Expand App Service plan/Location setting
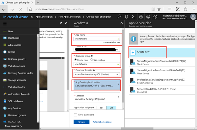The image size is (197, 130). pyautogui.click(x=97, y=84)
